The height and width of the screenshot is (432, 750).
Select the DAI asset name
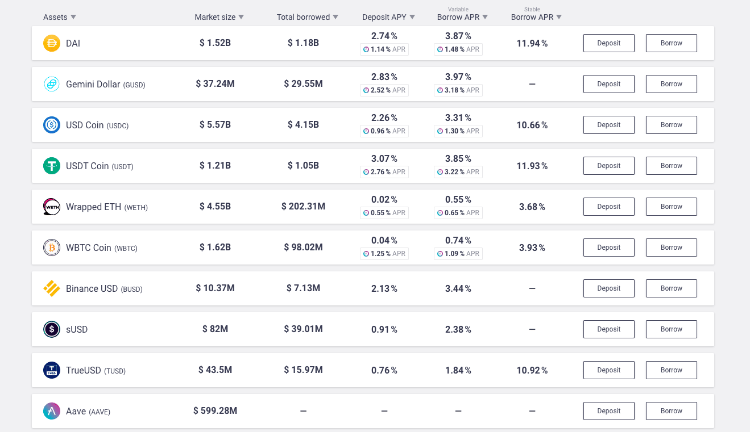point(73,43)
